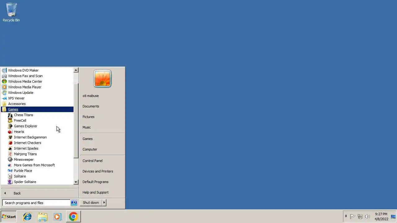Click the user account picture
Screen dimensions: 397x223
tap(102, 78)
